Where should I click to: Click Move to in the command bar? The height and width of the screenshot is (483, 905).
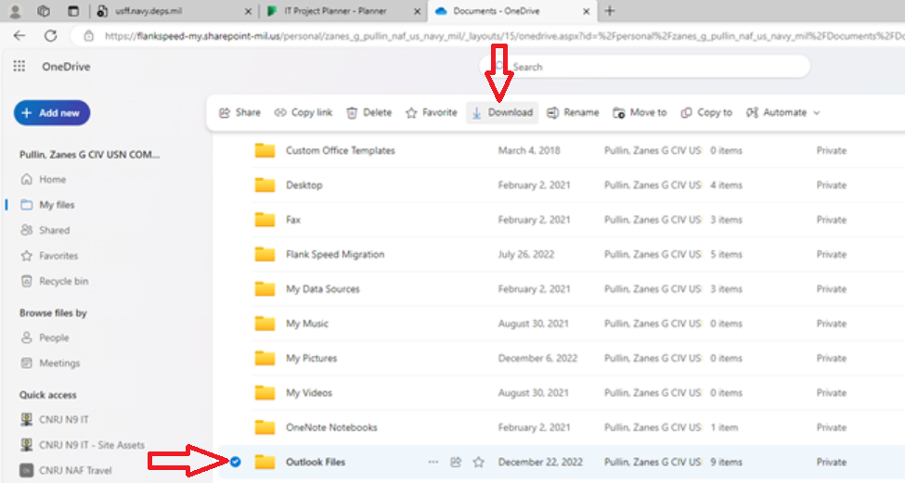point(640,112)
